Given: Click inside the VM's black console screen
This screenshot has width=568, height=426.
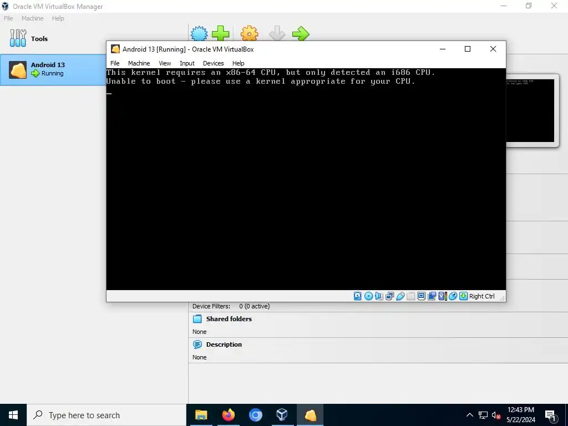Looking at the screenshot, I should coord(306,179).
